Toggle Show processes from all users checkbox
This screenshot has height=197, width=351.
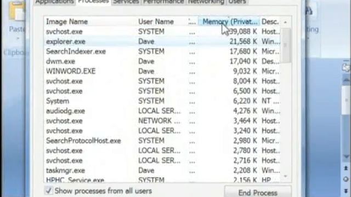pyautogui.click(x=49, y=191)
